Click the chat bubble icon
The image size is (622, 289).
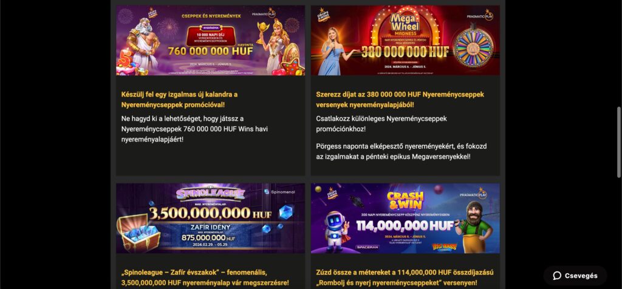(557, 276)
